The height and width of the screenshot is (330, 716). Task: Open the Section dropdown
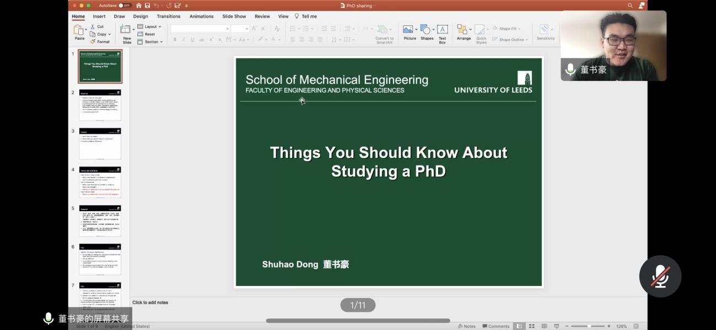click(149, 42)
